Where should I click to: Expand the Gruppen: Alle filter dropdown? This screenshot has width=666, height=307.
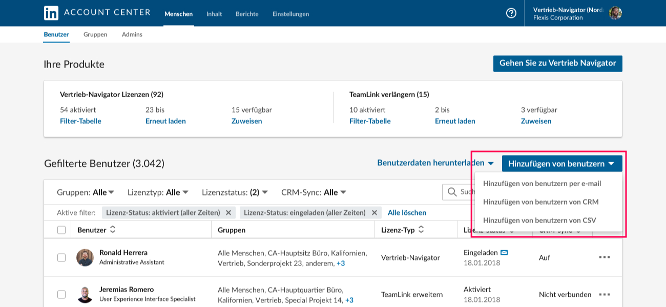click(x=86, y=192)
